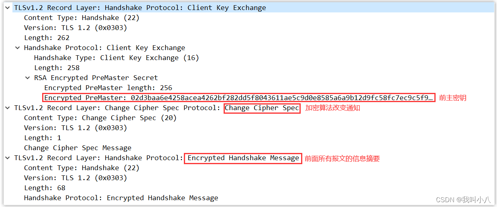
Task: Select Encrypted PreMaster length: 256 row
Action: [x=108, y=88]
